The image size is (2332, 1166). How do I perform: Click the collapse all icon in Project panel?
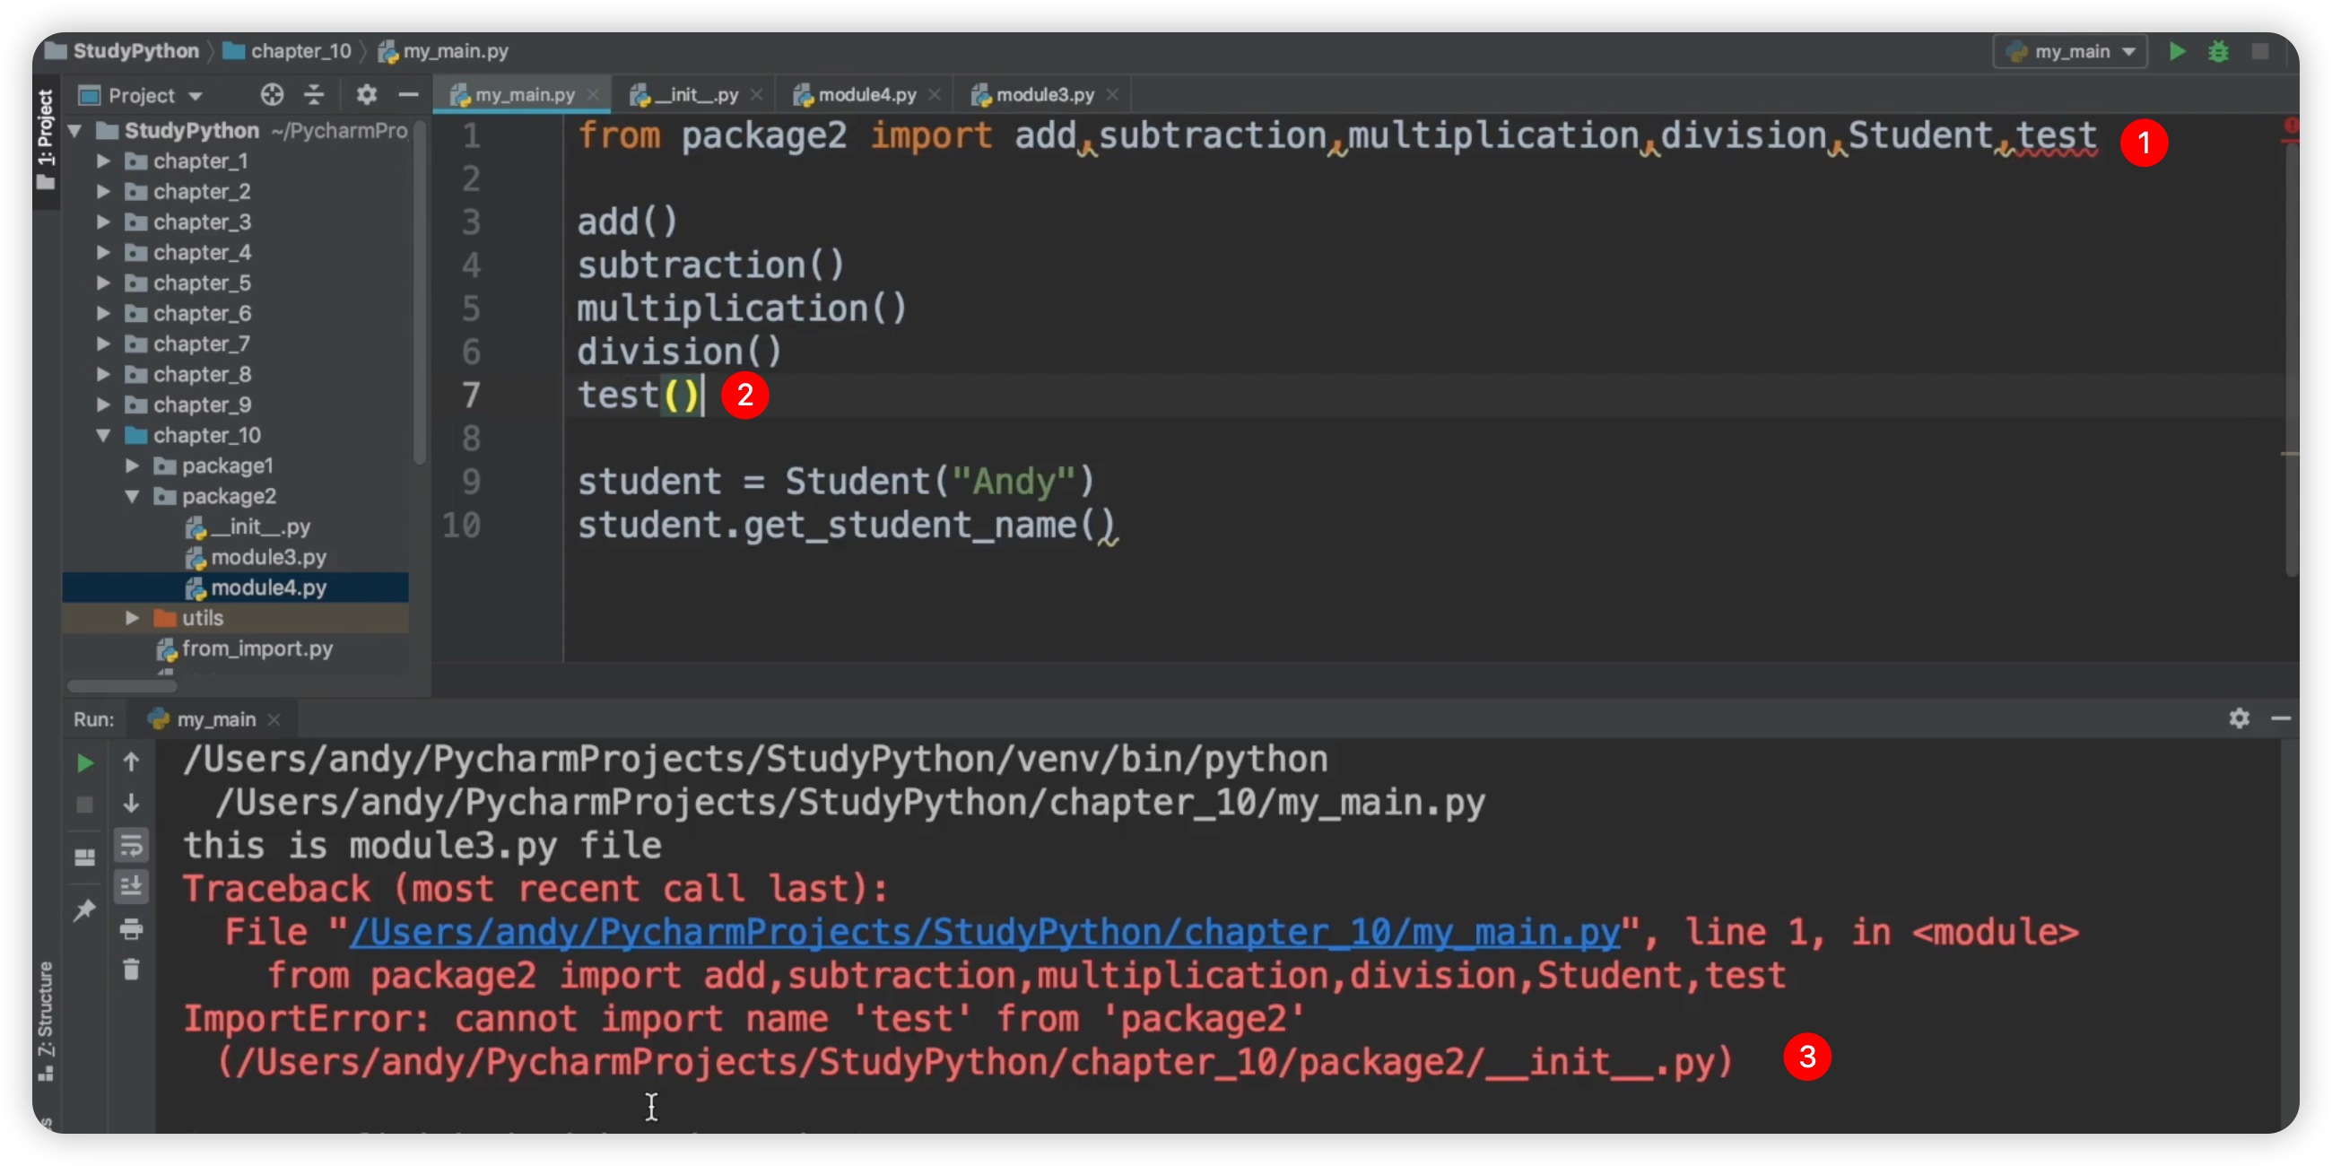click(313, 94)
